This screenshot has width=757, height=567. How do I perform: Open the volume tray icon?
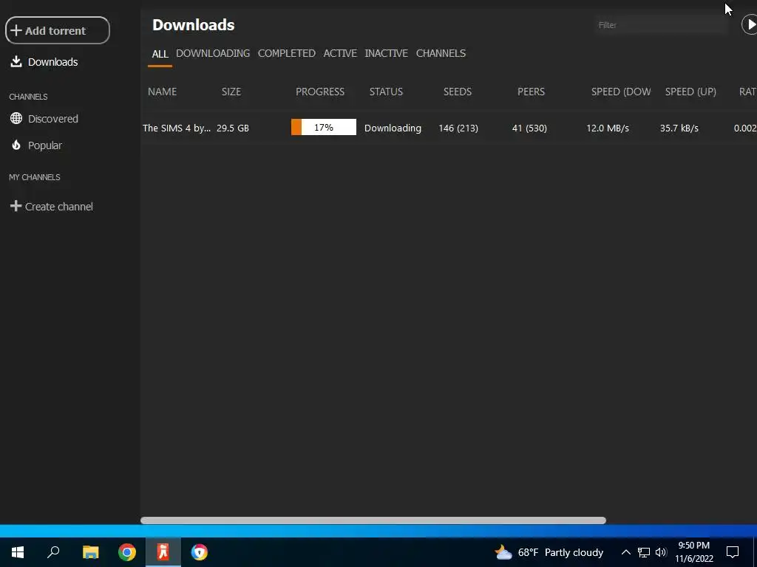[x=661, y=552]
